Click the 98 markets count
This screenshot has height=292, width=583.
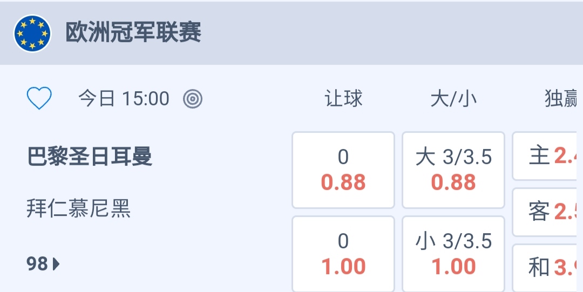coord(37,264)
